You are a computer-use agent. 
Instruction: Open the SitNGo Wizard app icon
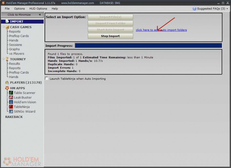11,112
